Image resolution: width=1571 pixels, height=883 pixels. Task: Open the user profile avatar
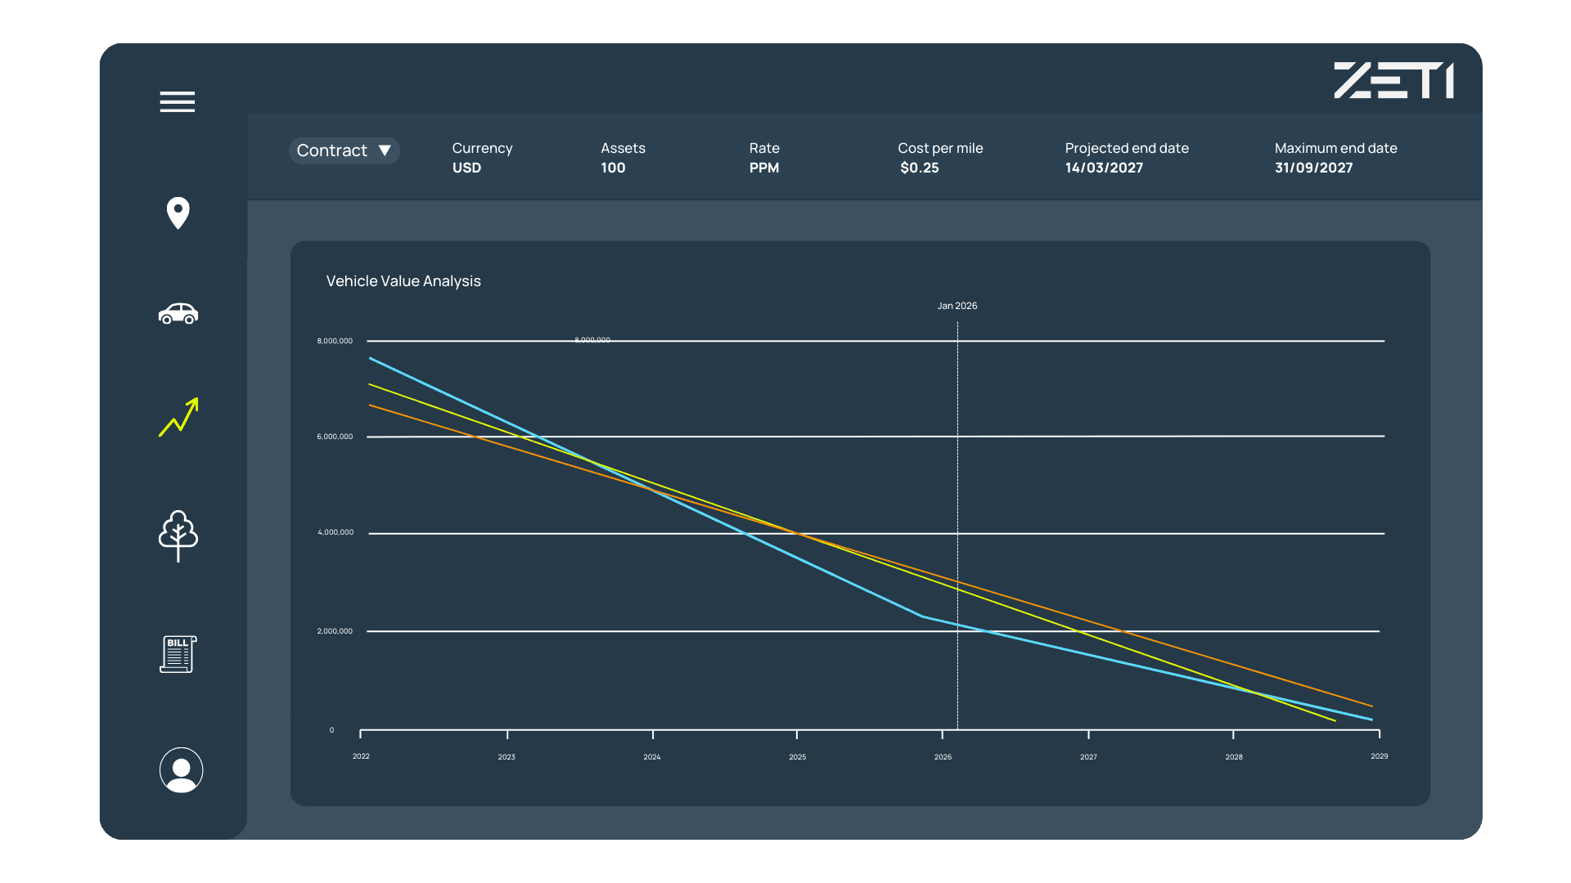point(181,770)
